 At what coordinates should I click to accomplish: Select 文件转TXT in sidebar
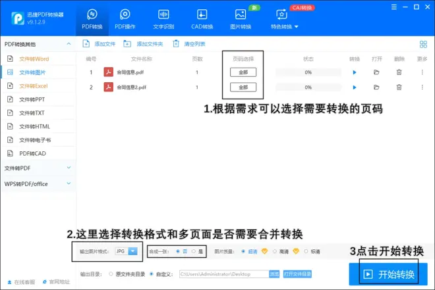tap(38, 113)
